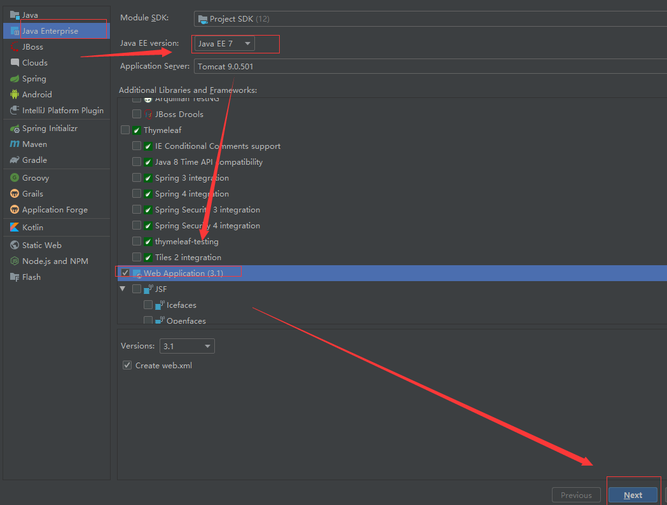Toggle the Create web.xml checkbox
Image resolution: width=667 pixels, height=505 pixels.
(127, 365)
